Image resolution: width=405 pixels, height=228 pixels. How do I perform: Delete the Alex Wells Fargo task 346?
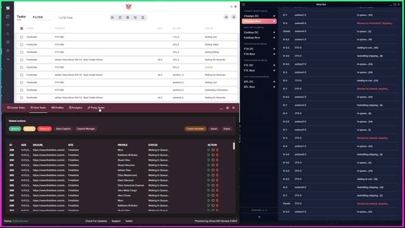click(x=217, y=190)
